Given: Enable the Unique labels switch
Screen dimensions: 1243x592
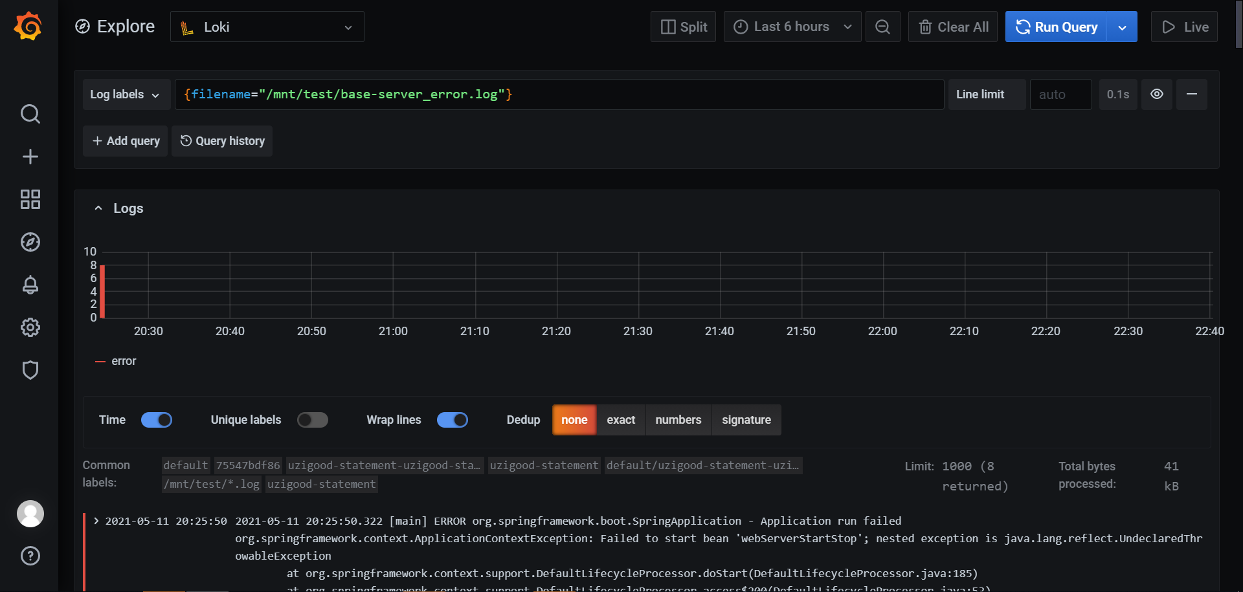Looking at the screenshot, I should (312, 420).
